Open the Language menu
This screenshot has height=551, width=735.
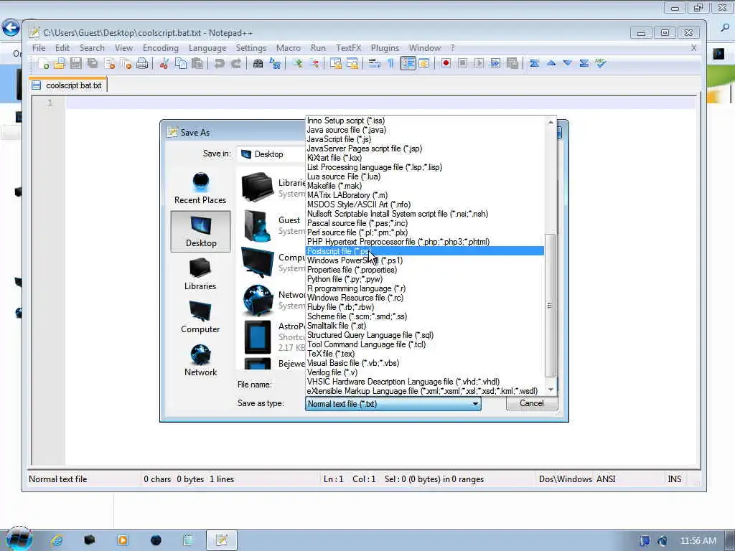tap(207, 48)
